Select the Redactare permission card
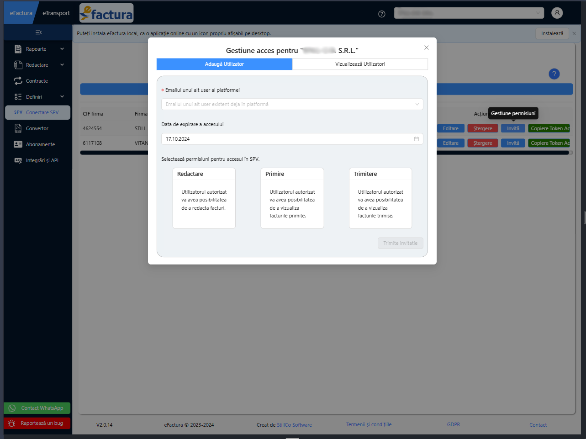 [x=204, y=198]
